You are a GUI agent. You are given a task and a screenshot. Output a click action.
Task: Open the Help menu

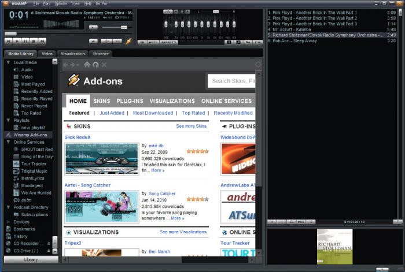88,3
